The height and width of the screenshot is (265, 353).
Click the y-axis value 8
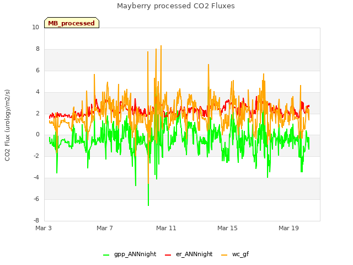(38, 49)
